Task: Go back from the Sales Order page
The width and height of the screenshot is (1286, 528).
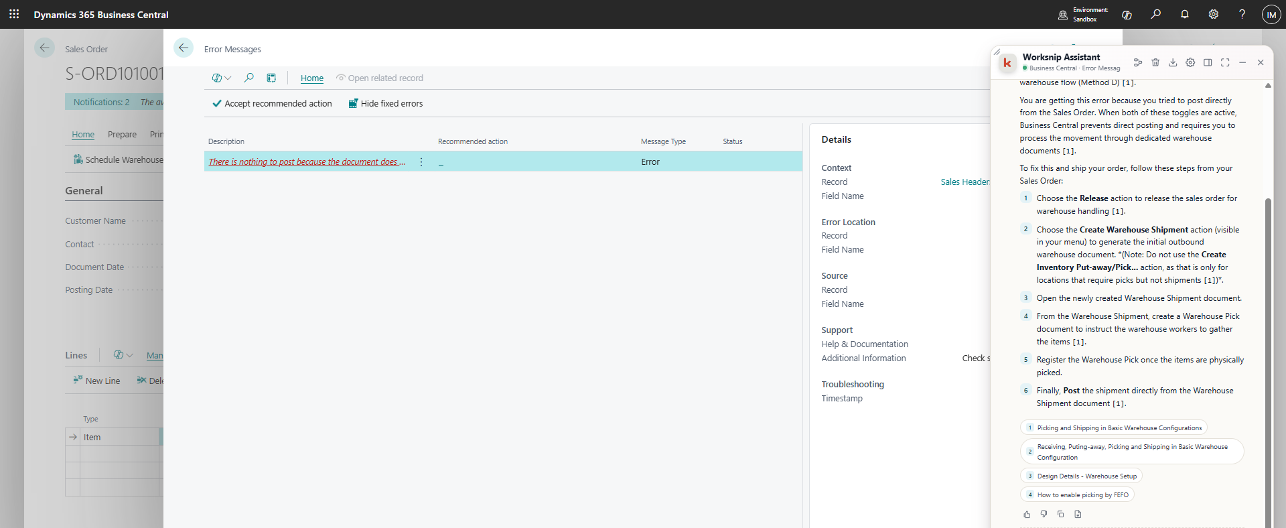Action: (44, 48)
